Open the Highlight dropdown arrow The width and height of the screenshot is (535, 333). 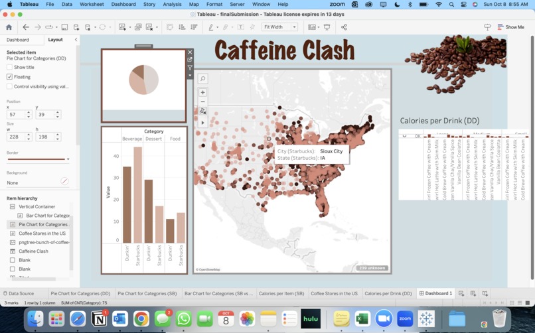tap(217, 27)
